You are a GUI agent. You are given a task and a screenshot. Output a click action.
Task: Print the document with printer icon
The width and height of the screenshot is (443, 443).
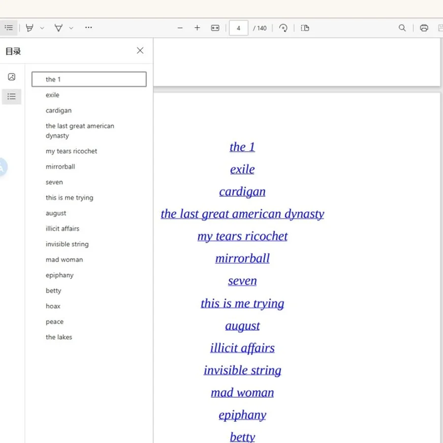[x=424, y=28]
